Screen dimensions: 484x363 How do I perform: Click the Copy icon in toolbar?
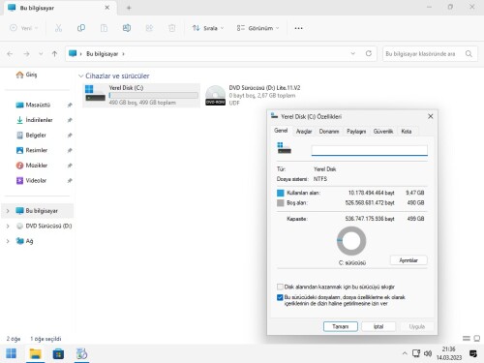tap(81, 28)
